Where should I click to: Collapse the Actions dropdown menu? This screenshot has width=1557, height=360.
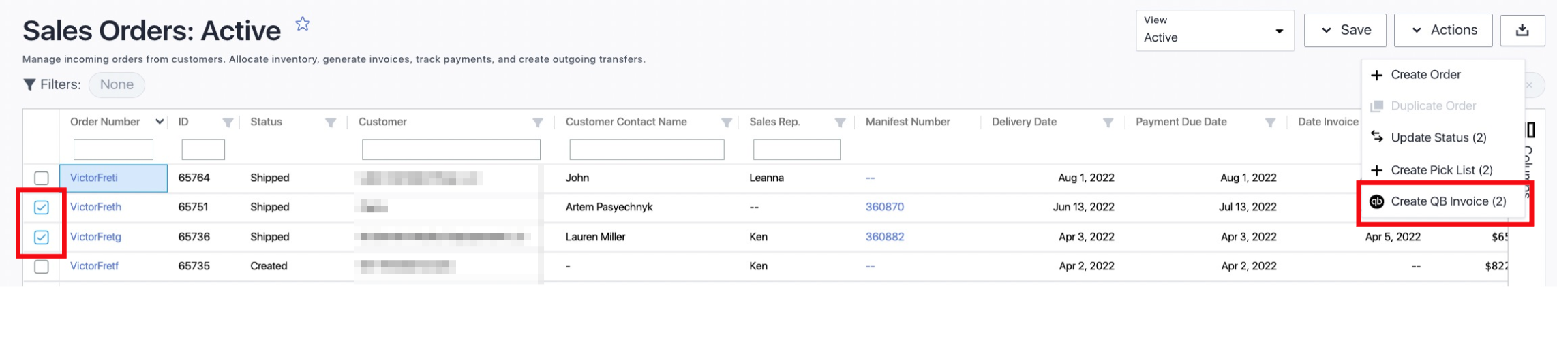tap(1442, 31)
